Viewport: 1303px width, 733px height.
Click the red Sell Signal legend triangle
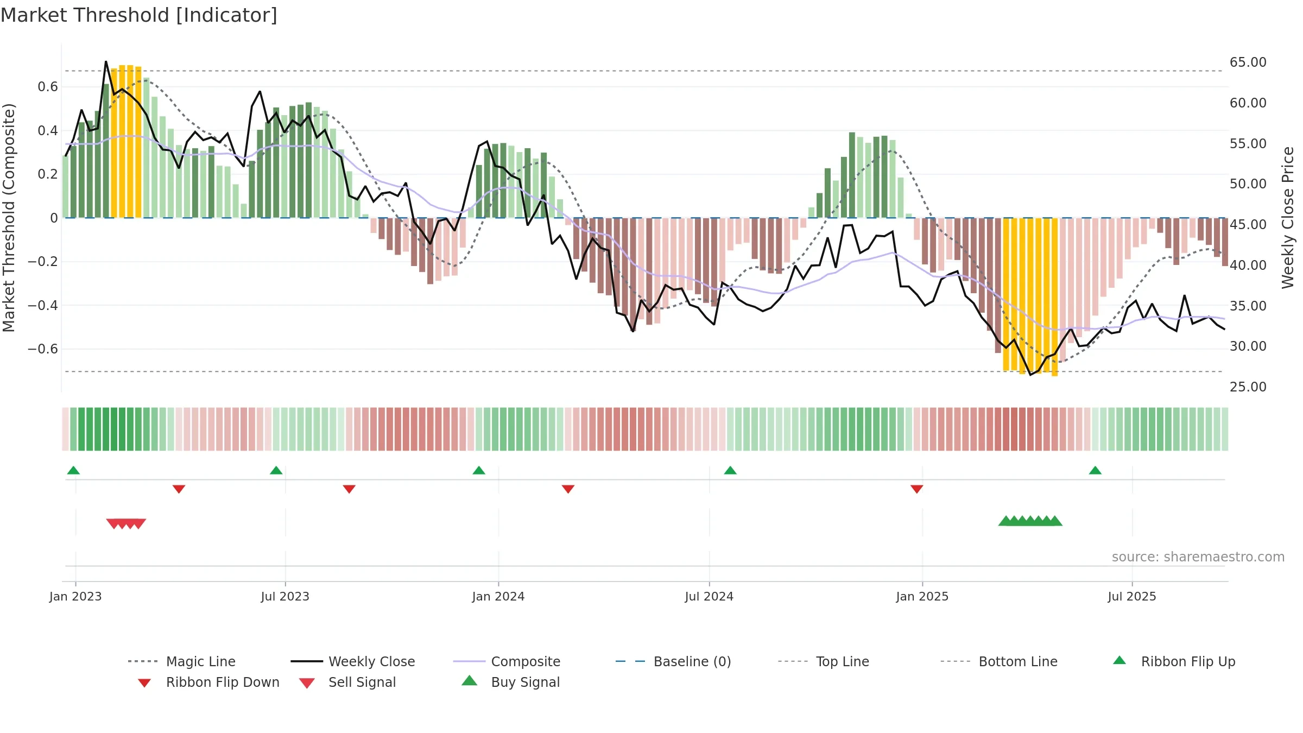tap(307, 683)
